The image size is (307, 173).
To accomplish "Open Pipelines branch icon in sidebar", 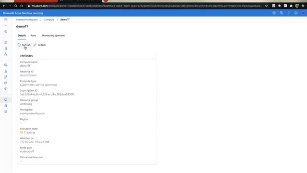I will point(6,77).
